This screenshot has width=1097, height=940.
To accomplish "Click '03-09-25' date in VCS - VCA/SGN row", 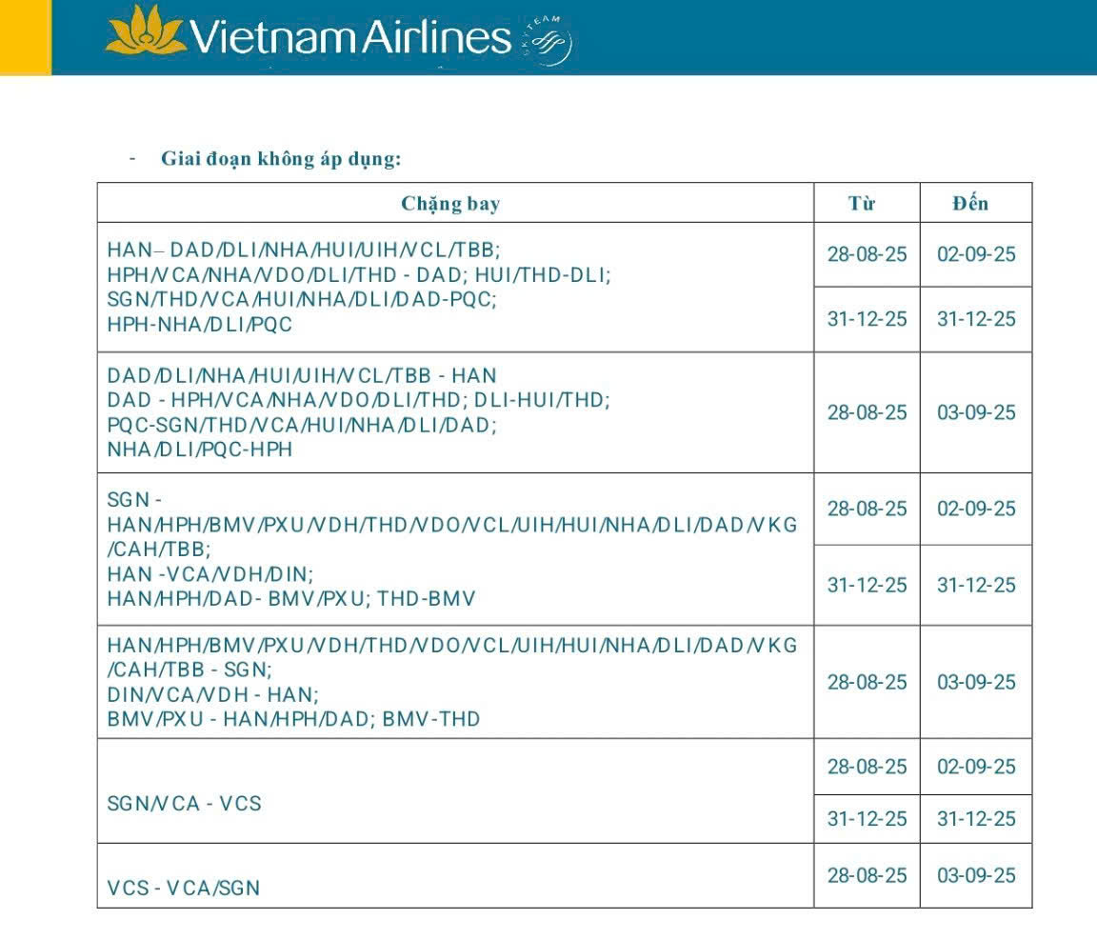I will pyautogui.click(x=976, y=875).
